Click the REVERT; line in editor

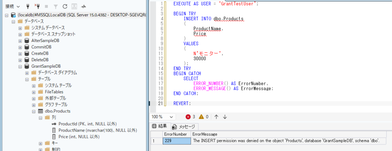tap(182, 103)
